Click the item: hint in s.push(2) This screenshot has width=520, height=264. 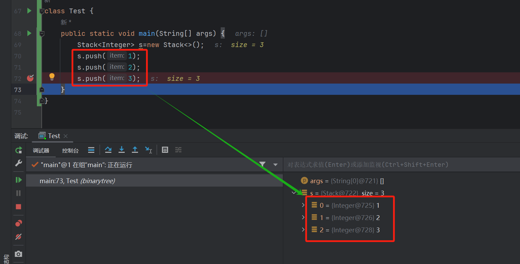pos(117,67)
